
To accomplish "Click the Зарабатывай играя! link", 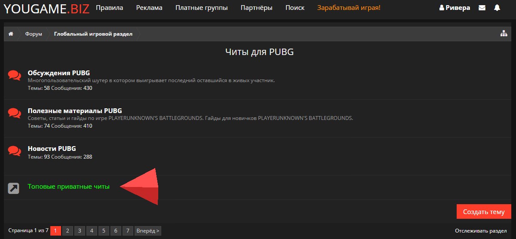I will [x=349, y=8].
